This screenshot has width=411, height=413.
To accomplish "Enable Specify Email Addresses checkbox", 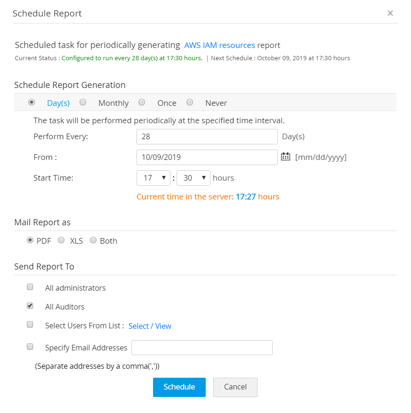I will pos(30,347).
